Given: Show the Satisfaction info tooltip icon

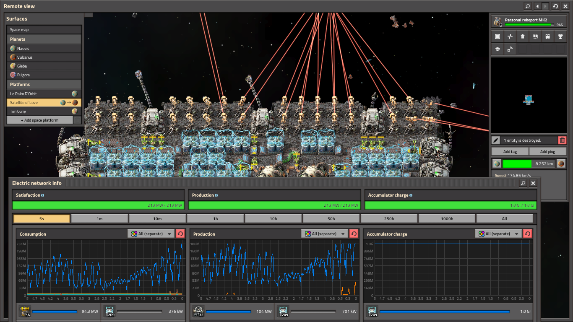Looking at the screenshot, I should [43, 195].
